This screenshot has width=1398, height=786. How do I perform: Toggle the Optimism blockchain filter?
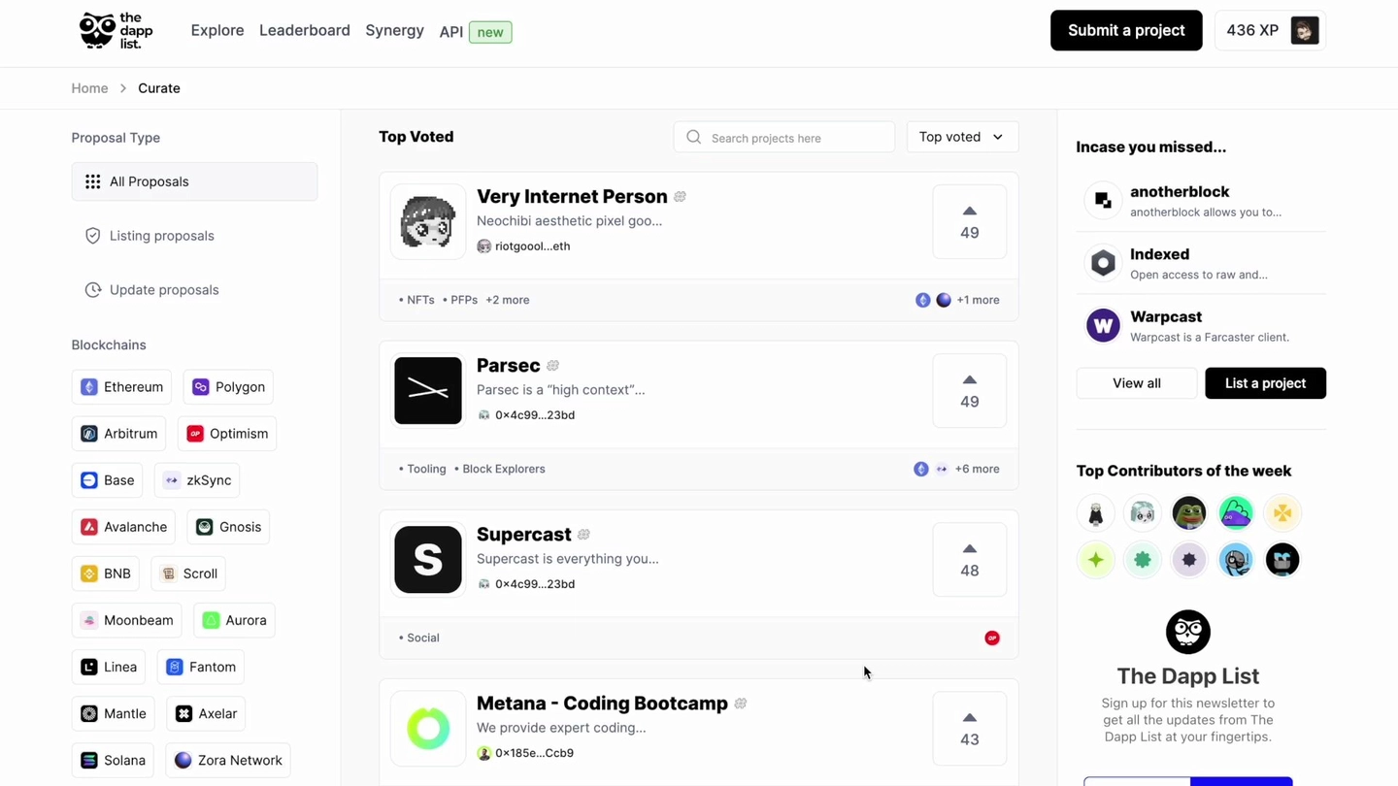click(227, 434)
